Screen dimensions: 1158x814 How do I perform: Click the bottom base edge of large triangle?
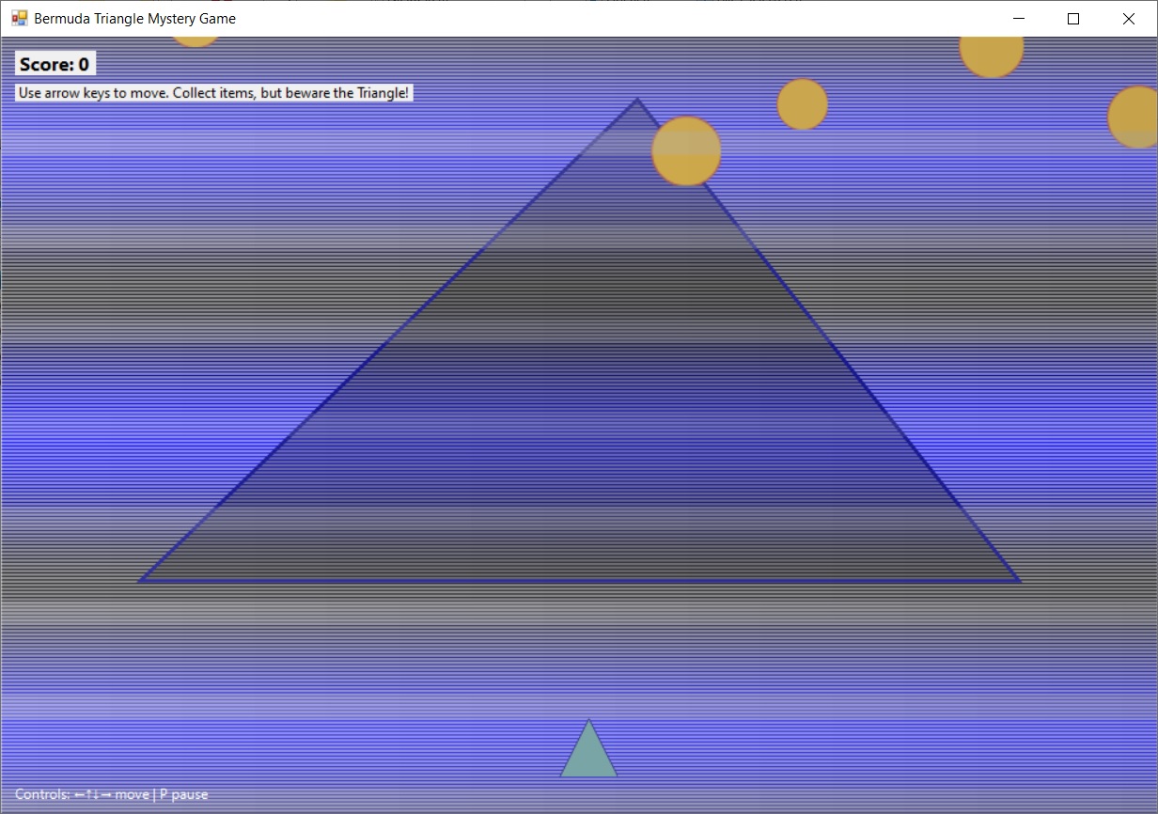tap(579, 581)
